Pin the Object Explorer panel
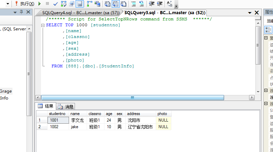 (22, 12)
